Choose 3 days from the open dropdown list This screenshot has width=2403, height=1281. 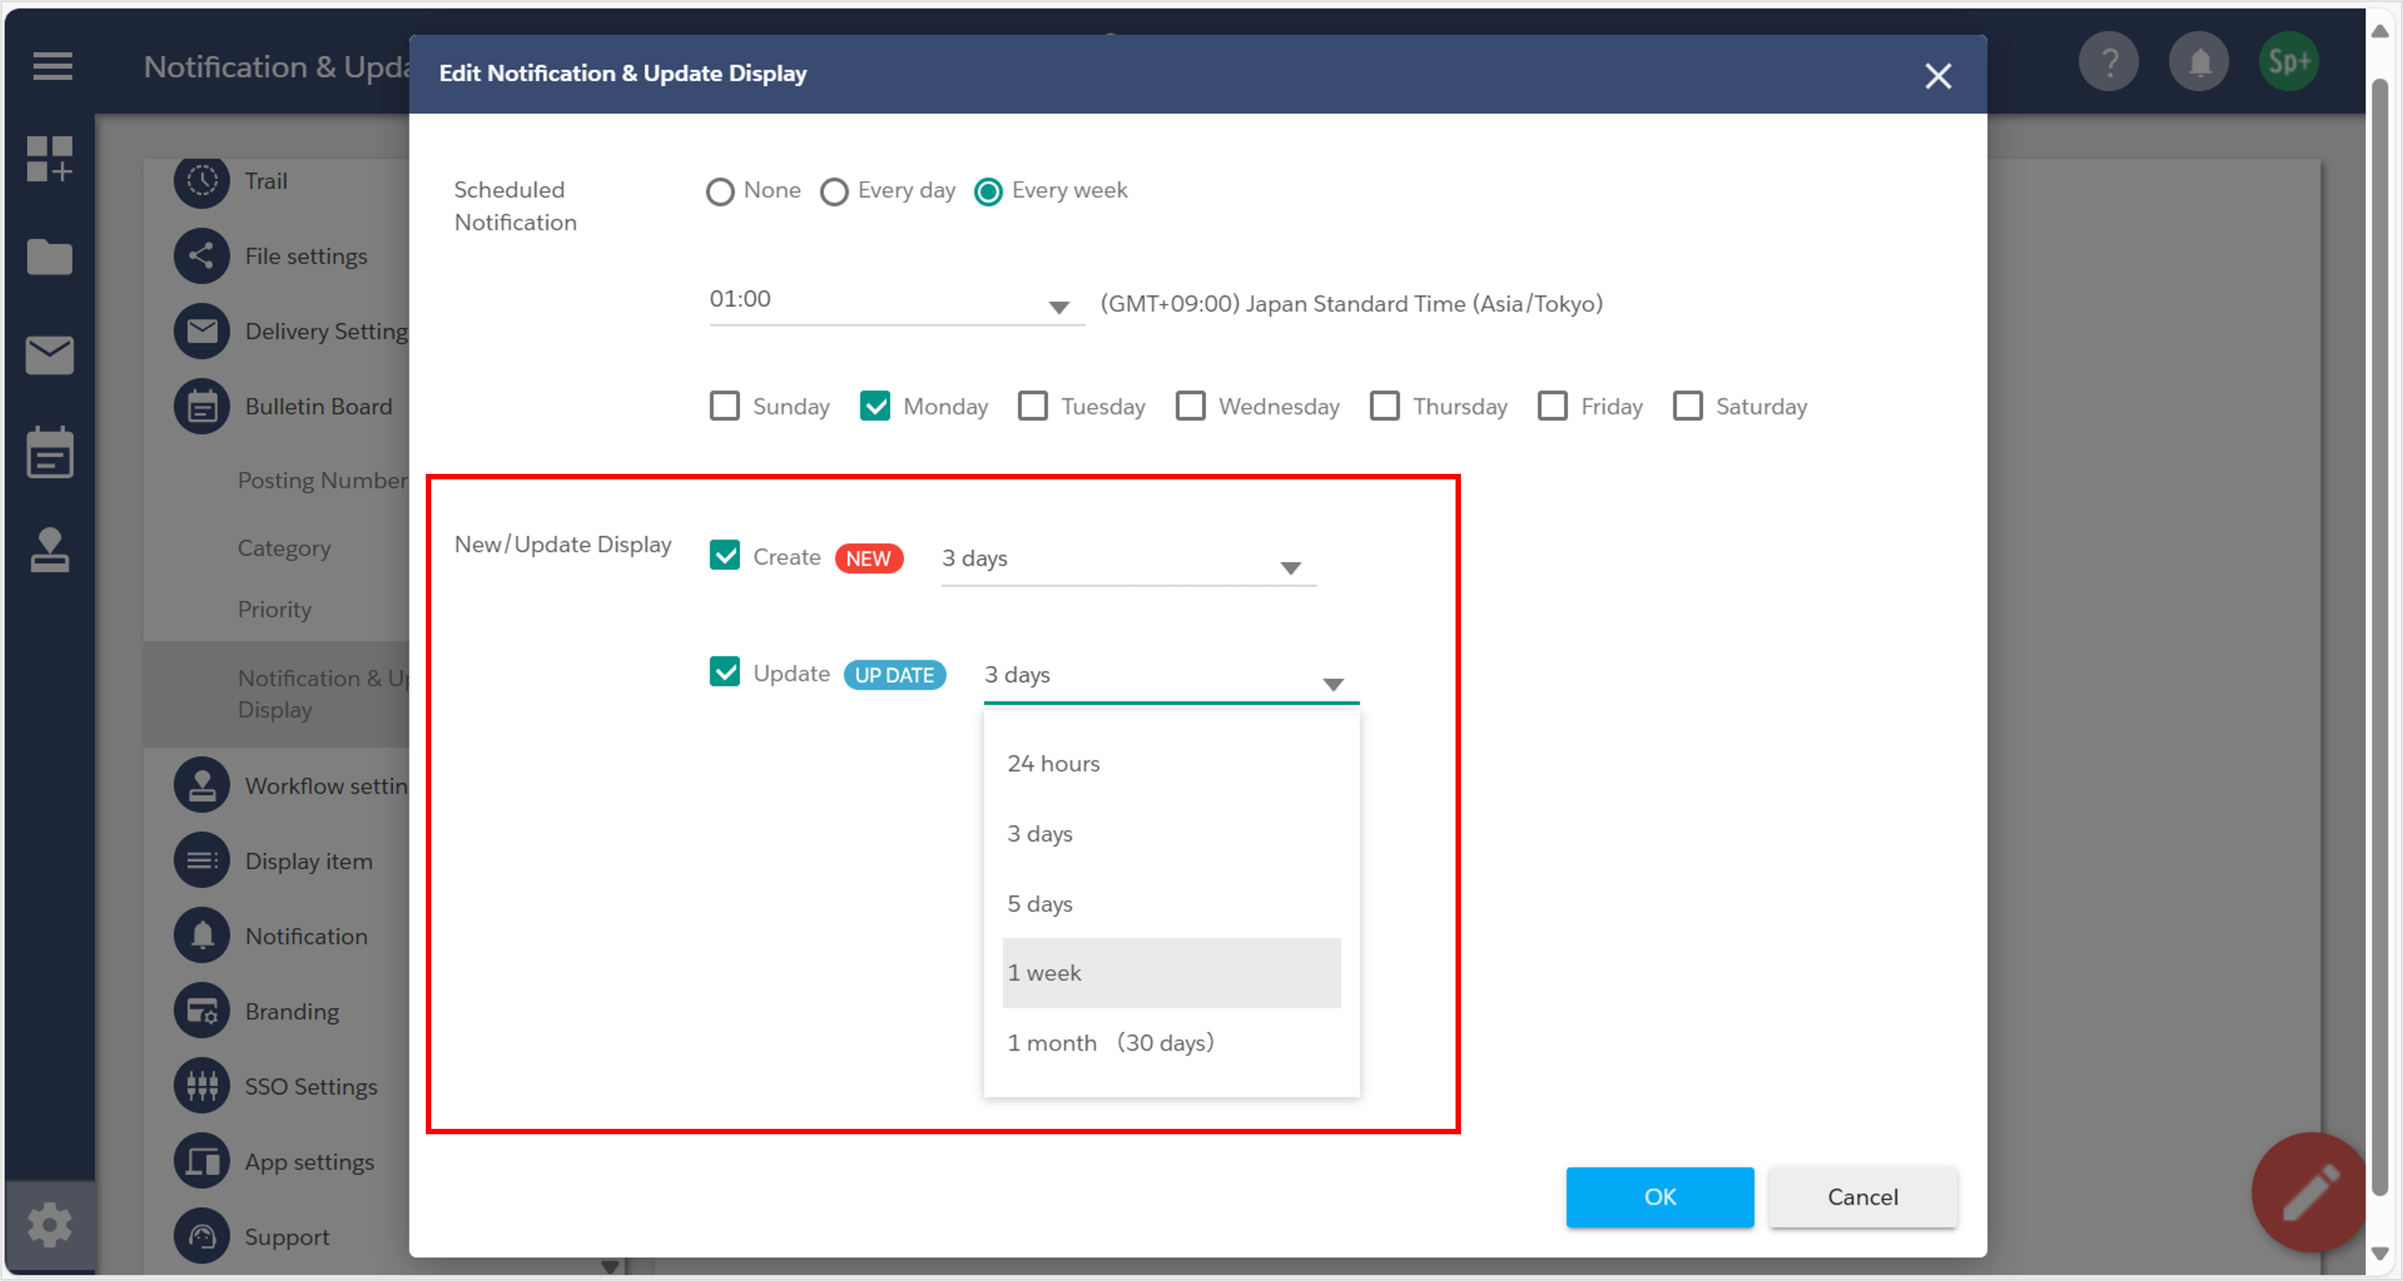[1172, 834]
